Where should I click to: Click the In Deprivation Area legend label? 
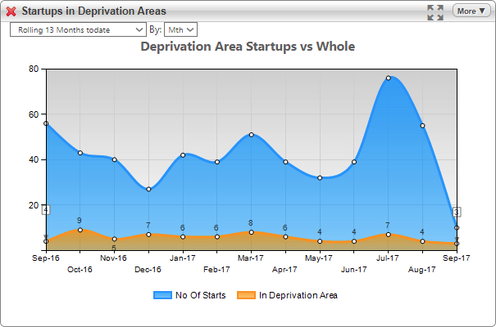[x=298, y=295]
